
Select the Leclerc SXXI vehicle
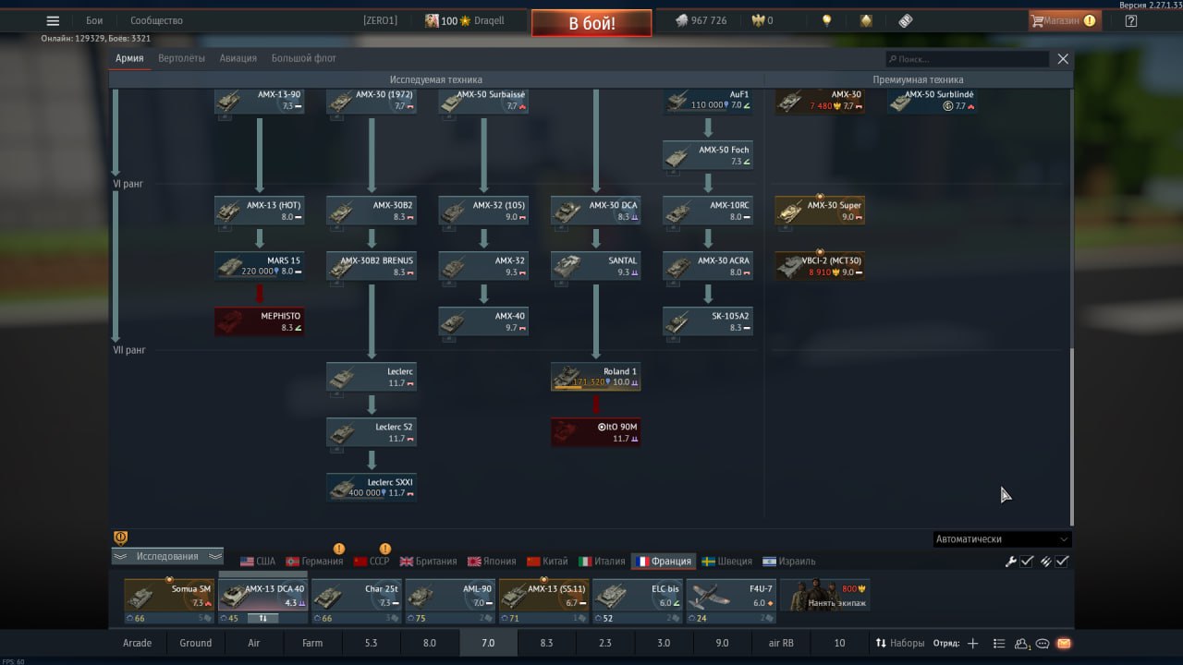(372, 488)
